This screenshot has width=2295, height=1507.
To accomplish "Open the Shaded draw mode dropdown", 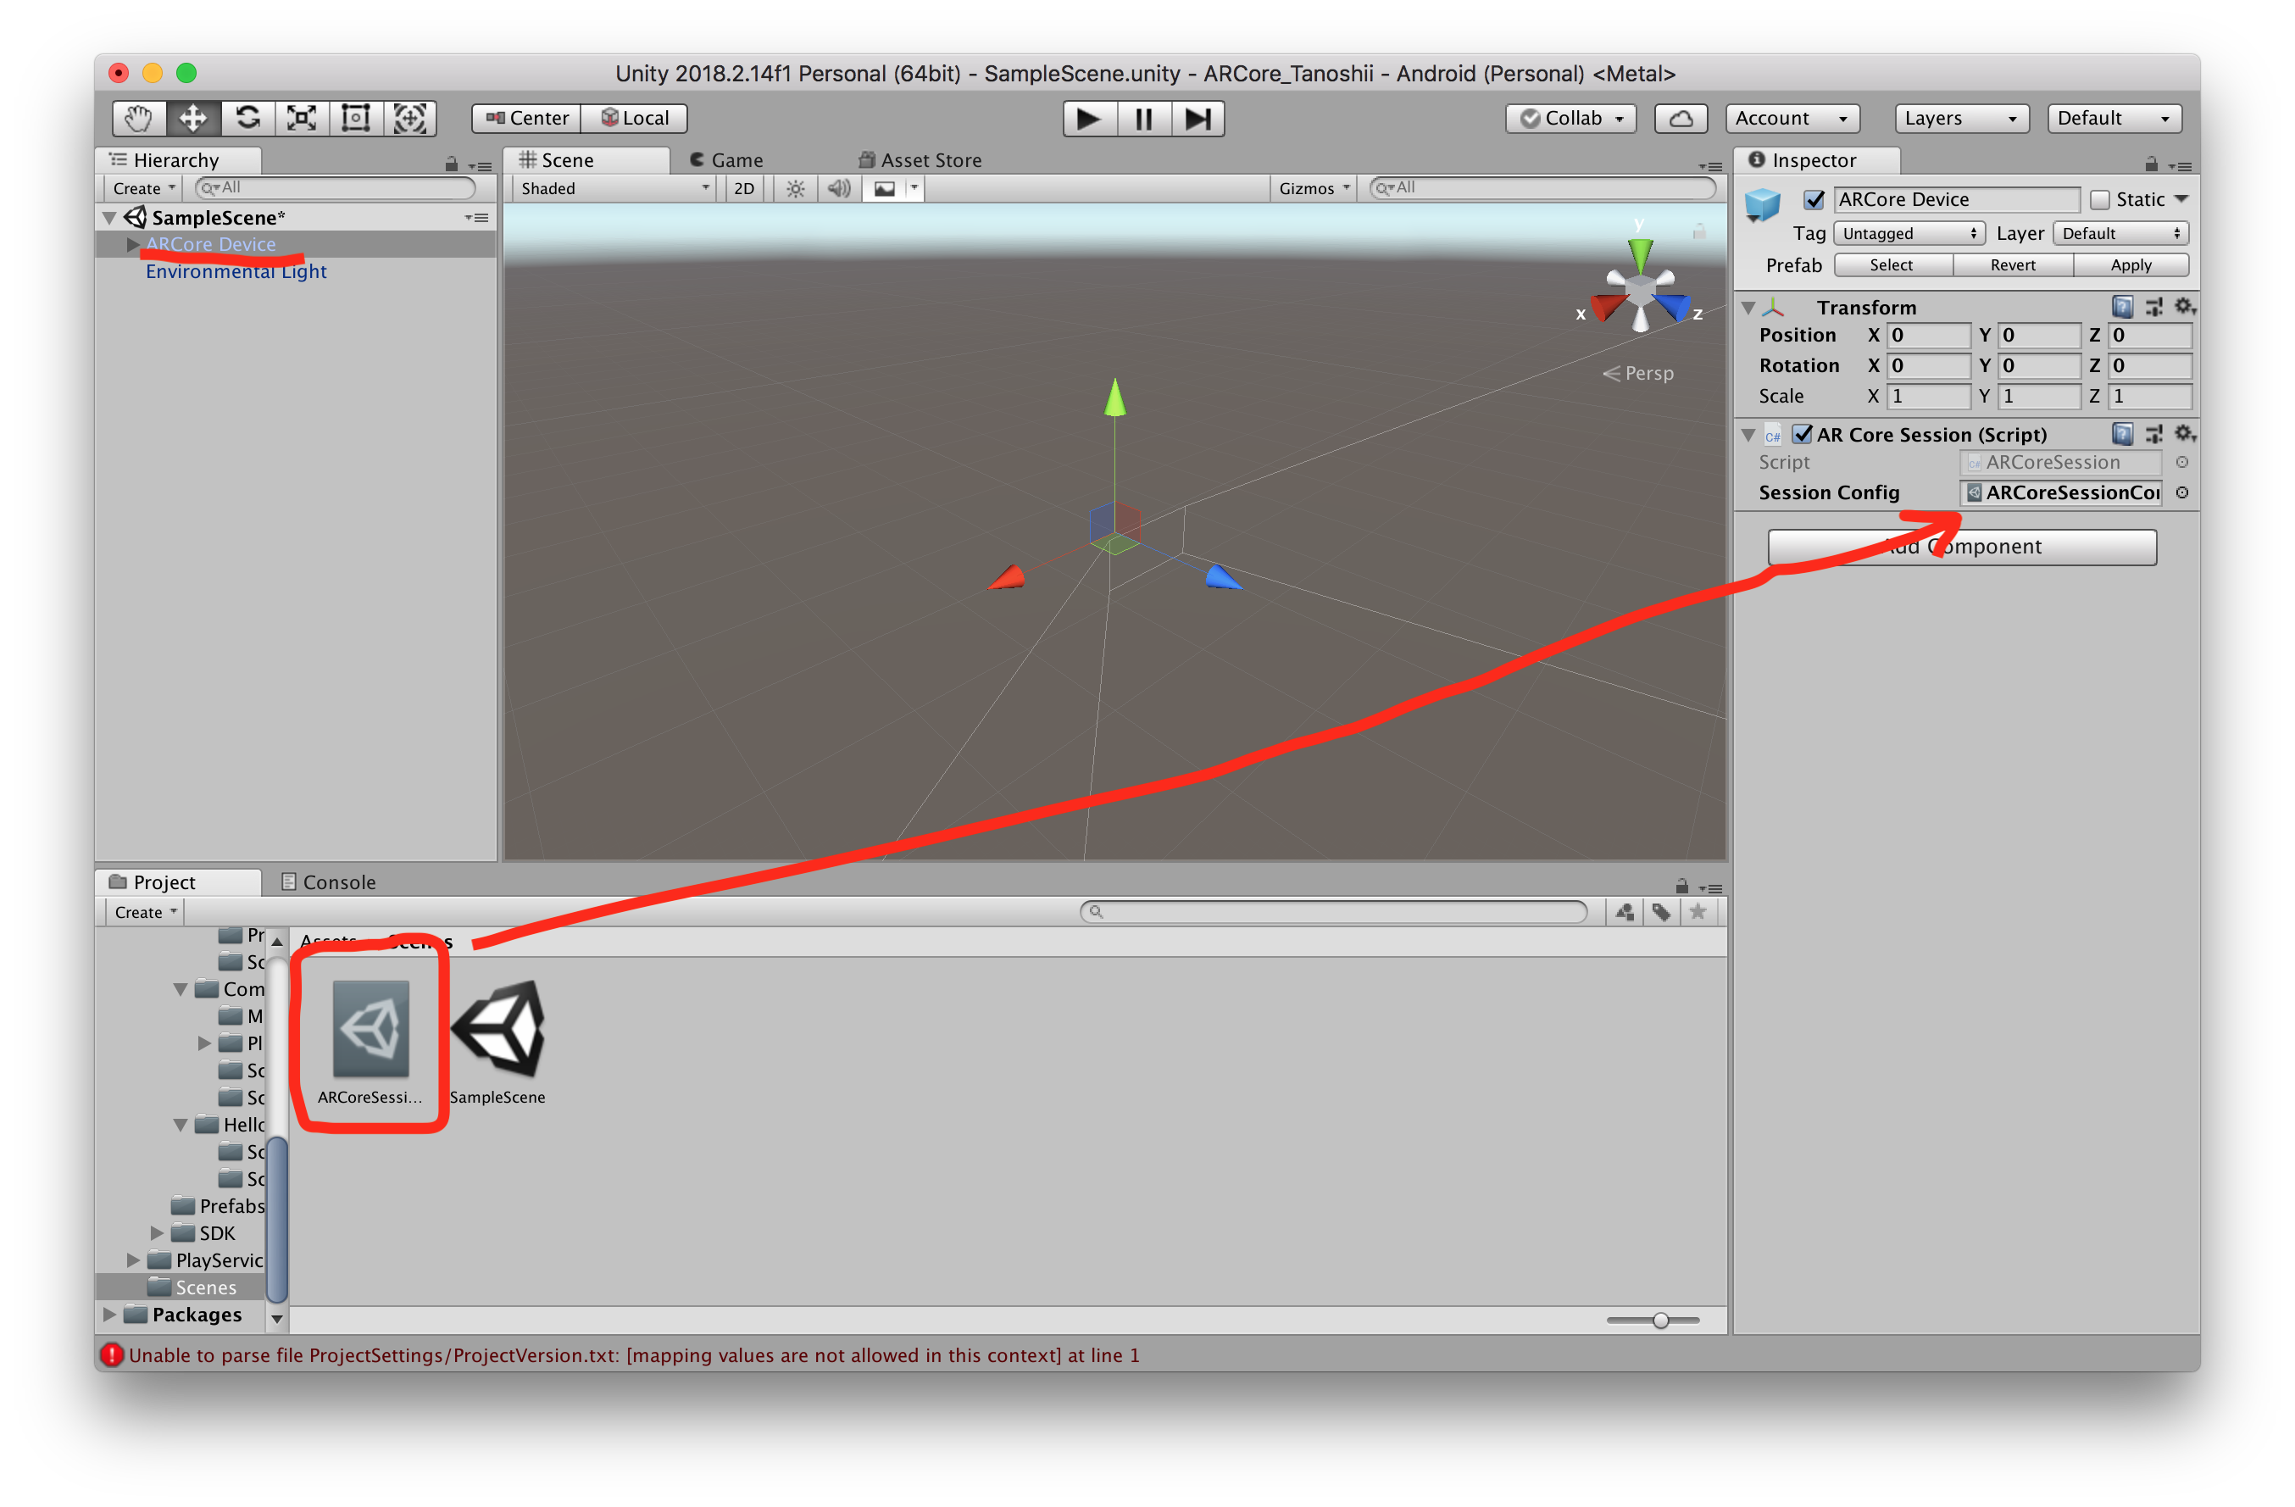I will coord(614,188).
